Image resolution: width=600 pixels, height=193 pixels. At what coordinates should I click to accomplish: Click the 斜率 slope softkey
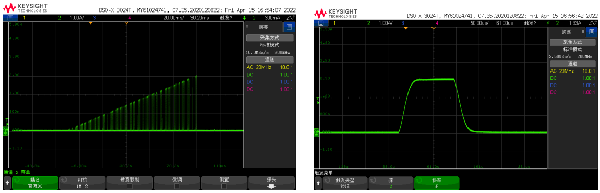point(437,183)
